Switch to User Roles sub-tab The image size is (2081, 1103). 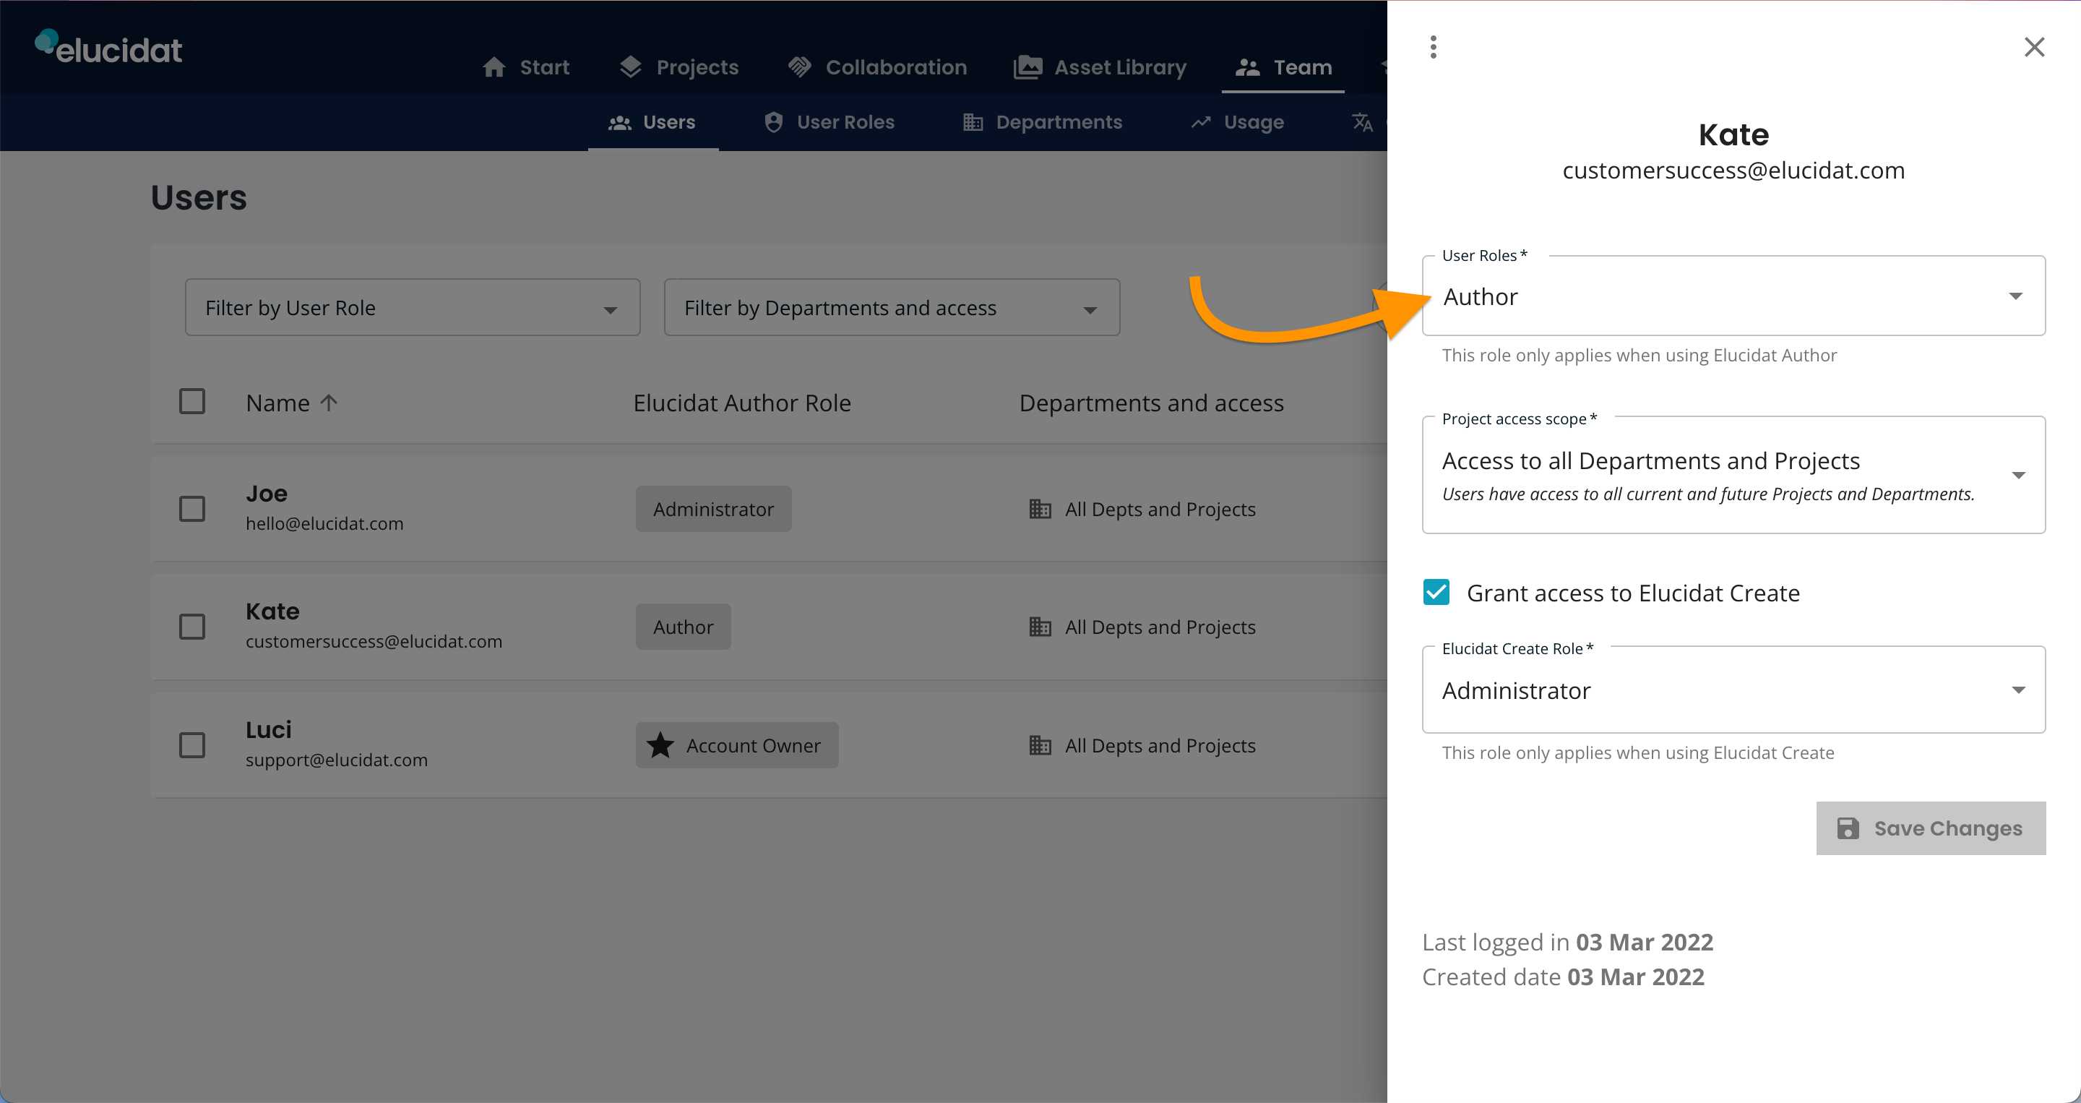coord(829,122)
